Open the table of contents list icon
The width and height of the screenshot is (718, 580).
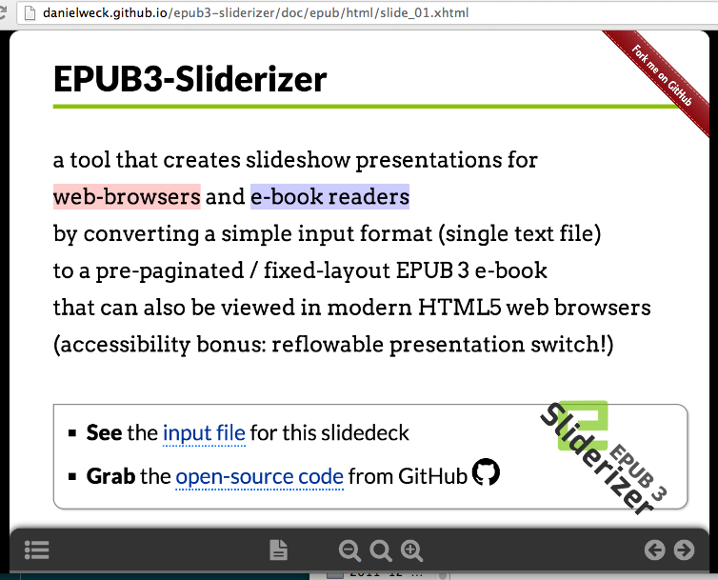point(36,550)
